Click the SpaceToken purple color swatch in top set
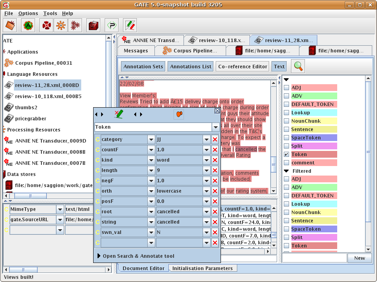The image size is (377, 282). coord(314,138)
